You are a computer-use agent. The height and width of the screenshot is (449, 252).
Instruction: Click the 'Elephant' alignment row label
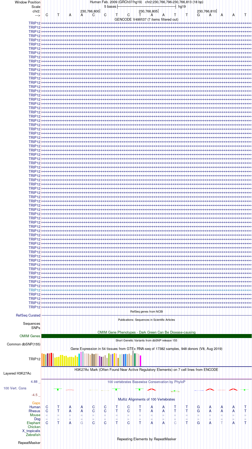[x=34, y=423]
